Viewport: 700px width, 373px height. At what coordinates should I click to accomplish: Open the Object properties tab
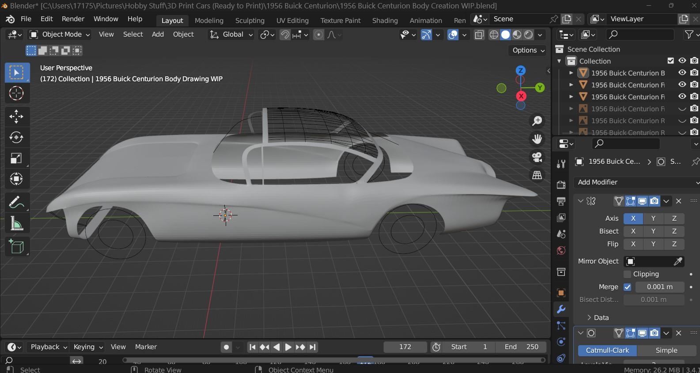pos(561,293)
